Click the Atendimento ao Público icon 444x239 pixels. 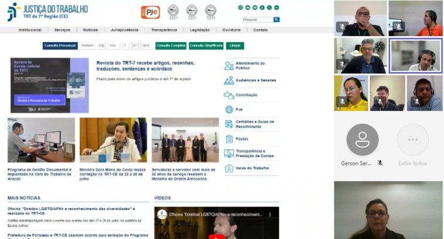pos(229,65)
